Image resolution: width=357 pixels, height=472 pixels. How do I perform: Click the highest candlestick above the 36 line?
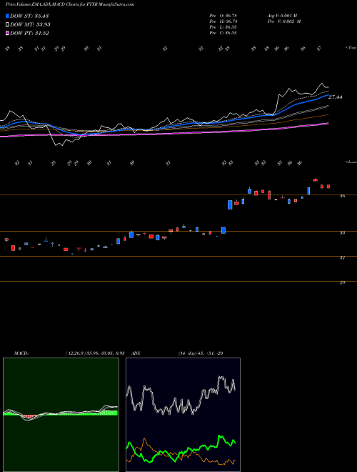315,180
